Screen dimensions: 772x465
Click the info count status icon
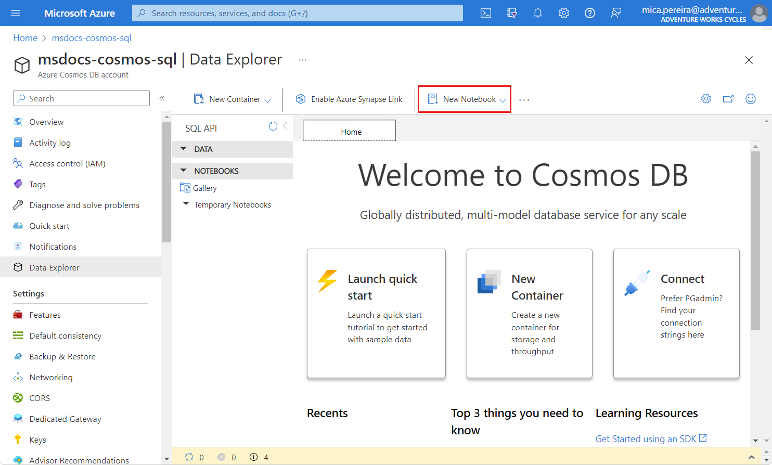(254, 457)
